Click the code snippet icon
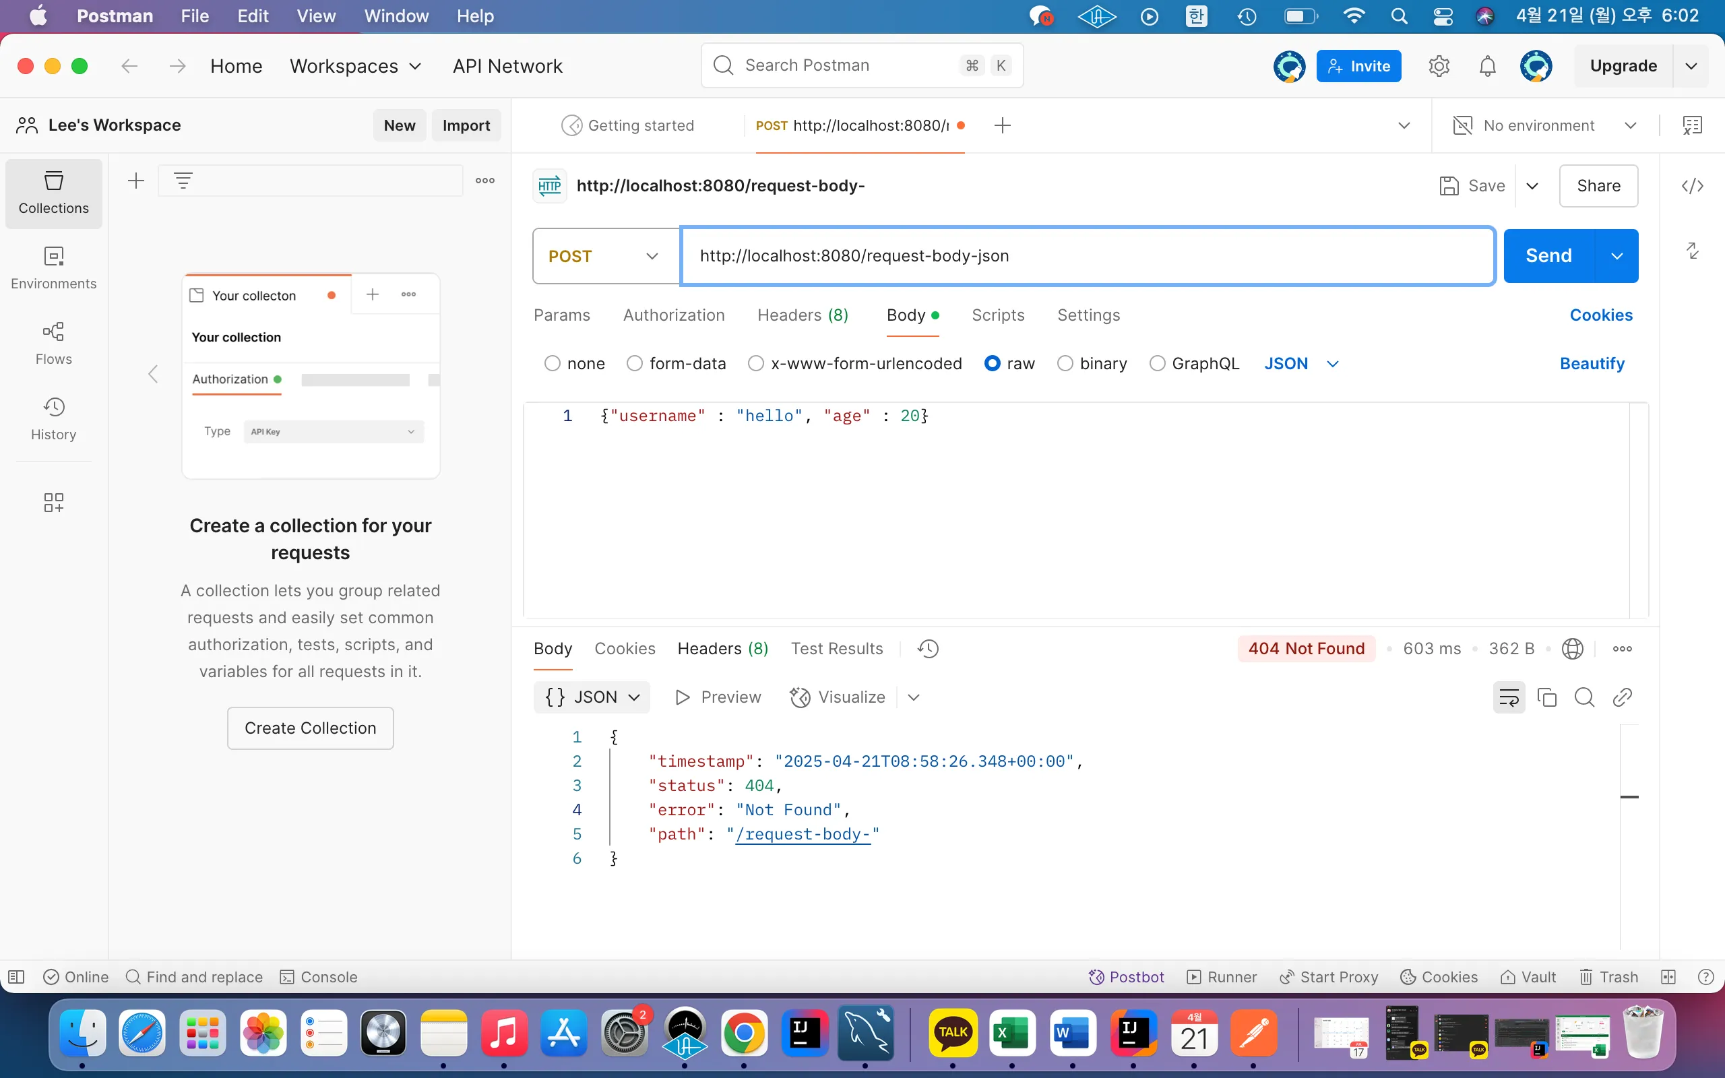The image size is (1725, 1078). pyautogui.click(x=1692, y=186)
